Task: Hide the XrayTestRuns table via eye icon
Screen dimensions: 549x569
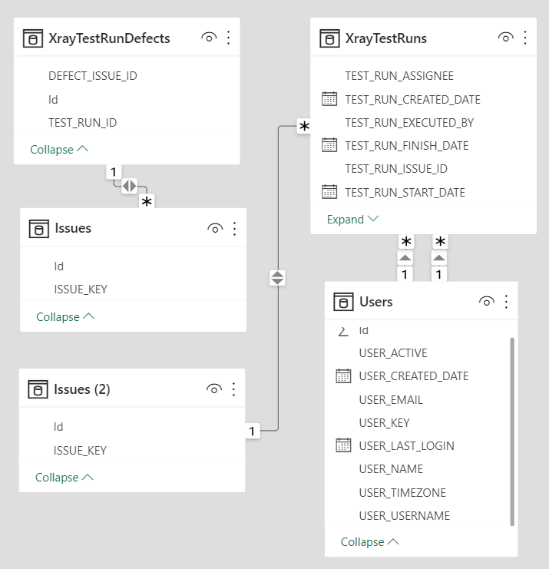Action: point(505,38)
